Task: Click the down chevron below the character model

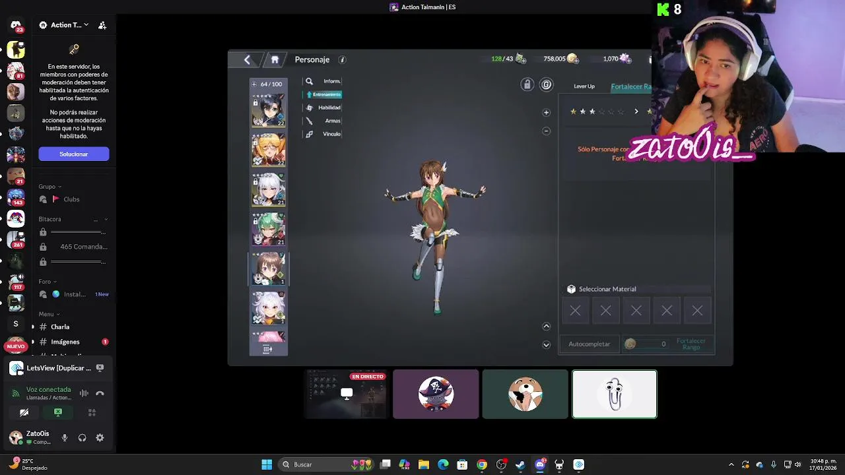Action: [546, 344]
